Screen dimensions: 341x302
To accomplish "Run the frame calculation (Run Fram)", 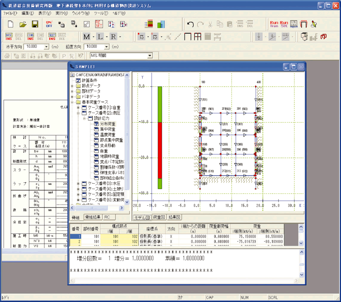I will click(274, 24).
